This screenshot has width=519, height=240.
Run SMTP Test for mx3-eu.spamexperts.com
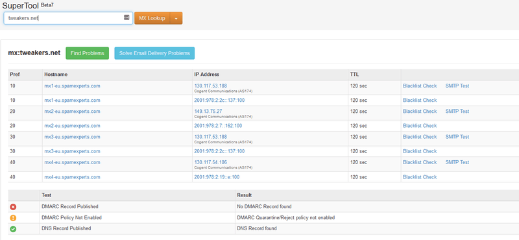tap(457, 137)
